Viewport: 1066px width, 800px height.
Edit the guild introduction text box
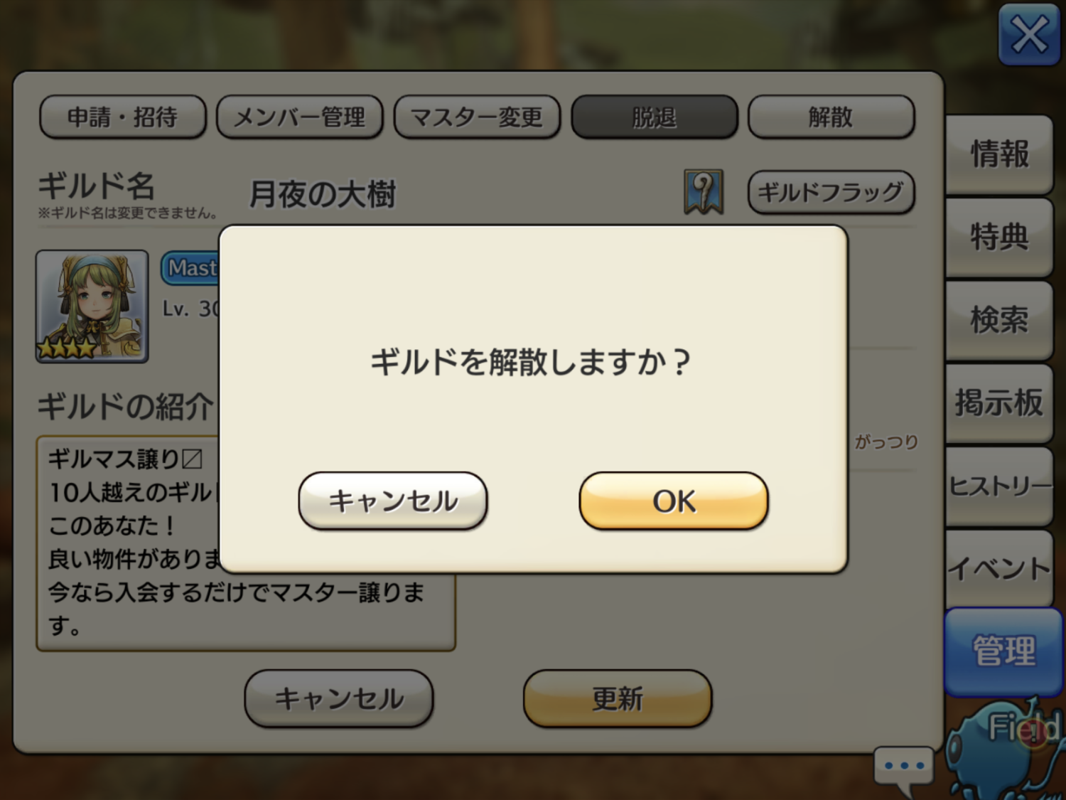pyautogui.click(x=246, y=543)
